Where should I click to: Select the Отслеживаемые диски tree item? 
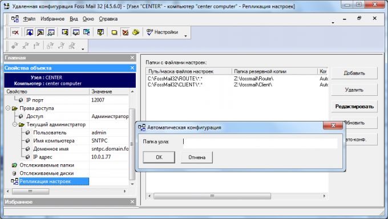pos(47,173)
